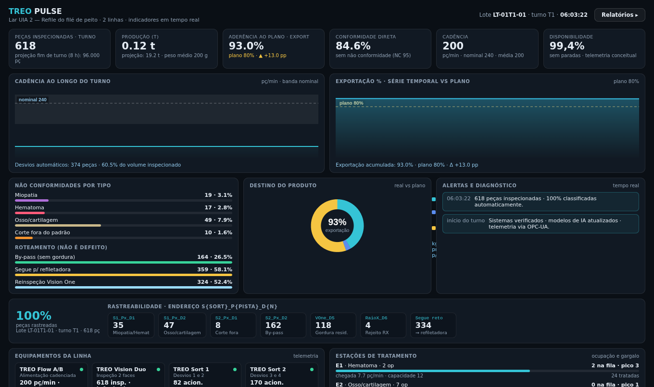Click the Osso/cartilagem non-conformity bar

click(x=58, y=226)
